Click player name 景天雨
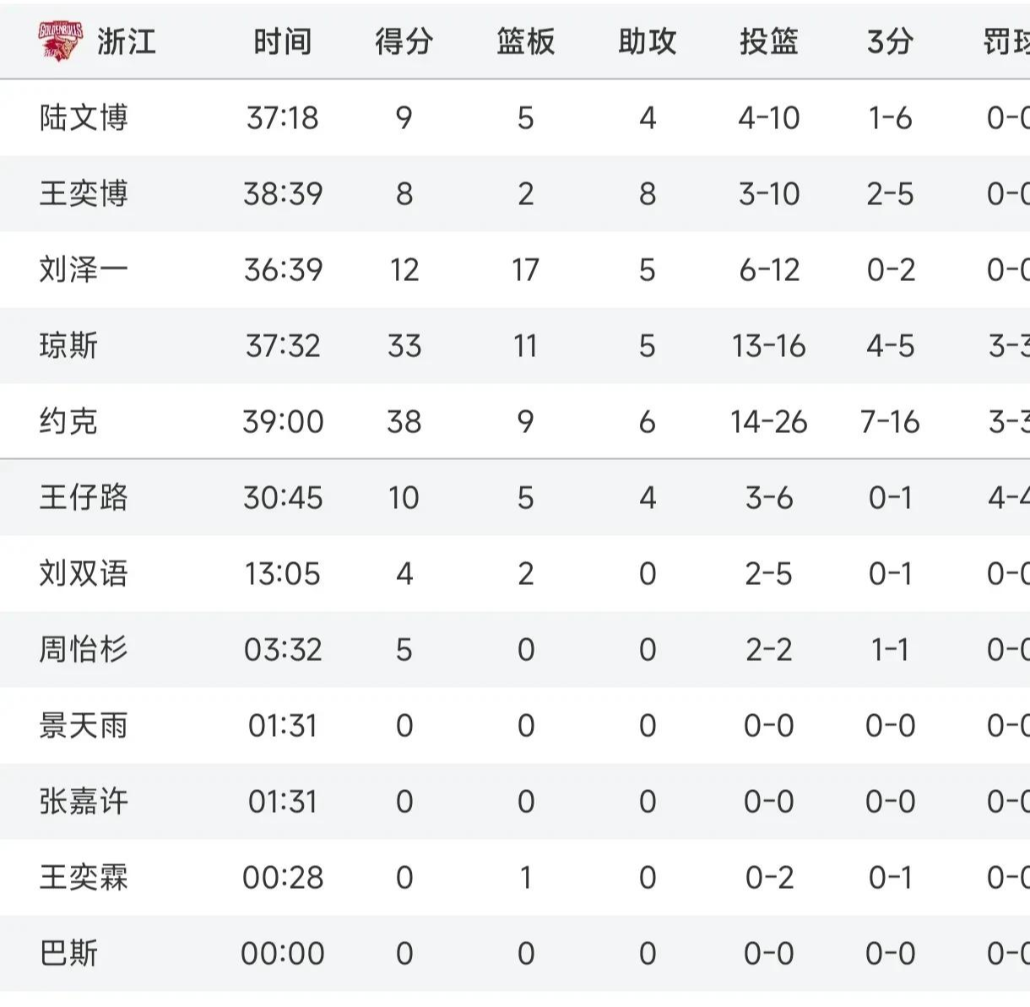1030x1007 pixels. pos(84,725)
